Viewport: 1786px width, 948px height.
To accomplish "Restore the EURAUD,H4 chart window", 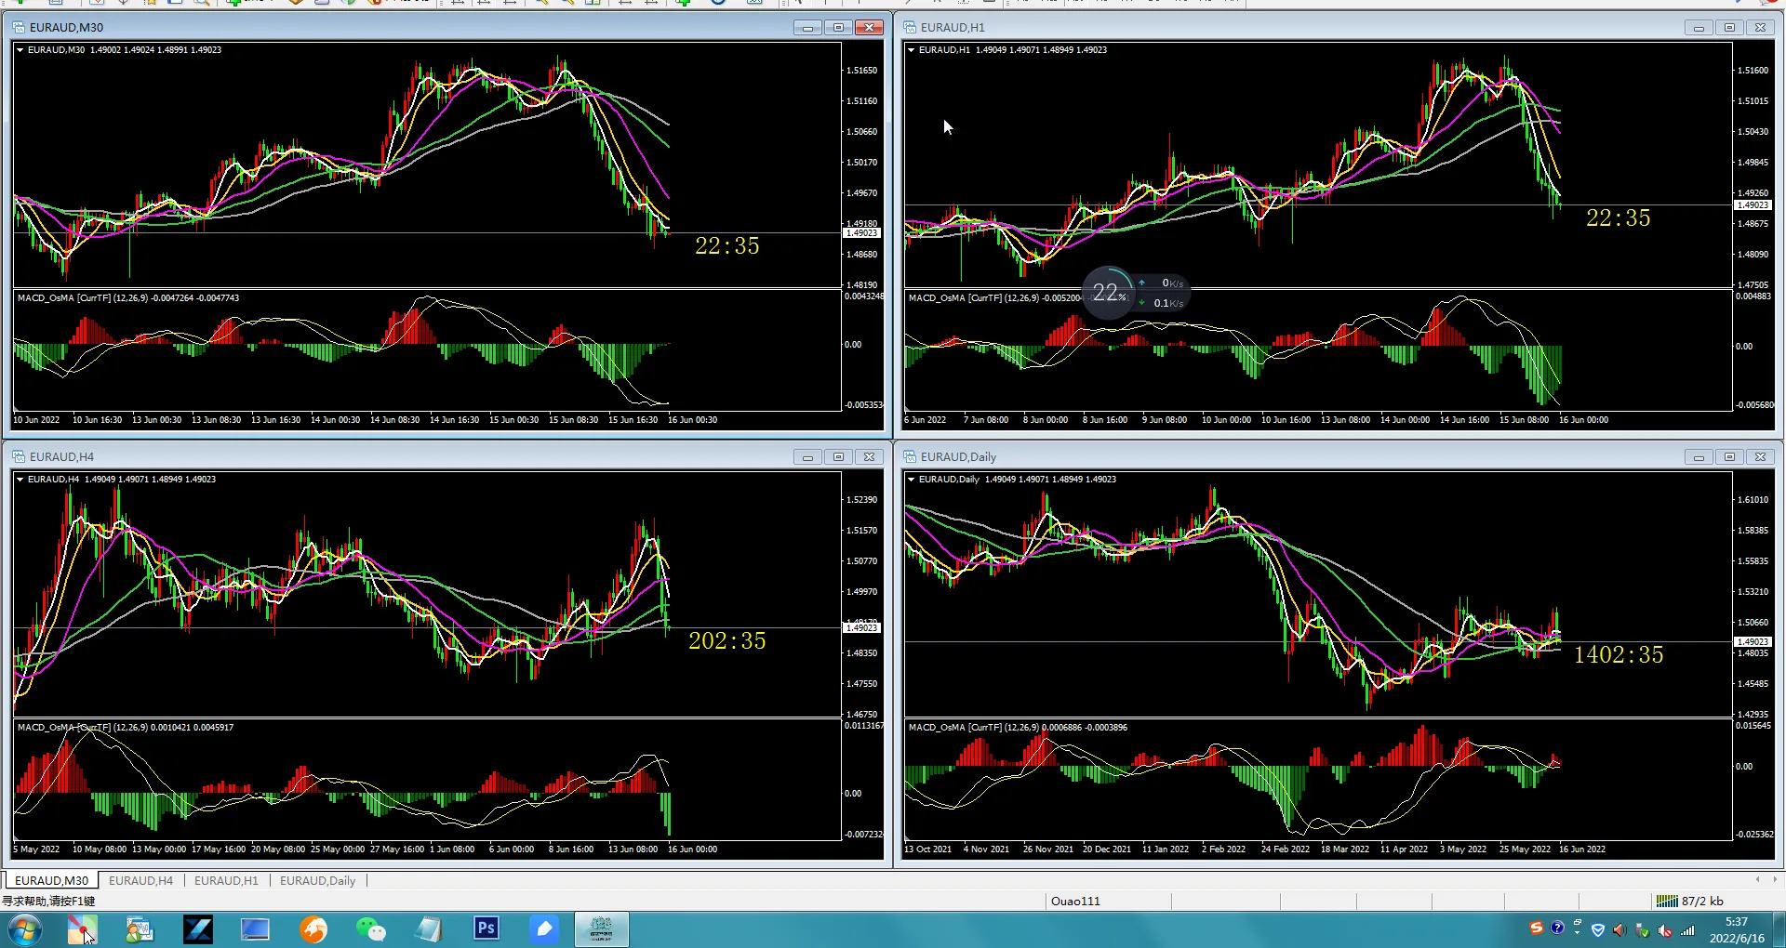I will (838, 457).
